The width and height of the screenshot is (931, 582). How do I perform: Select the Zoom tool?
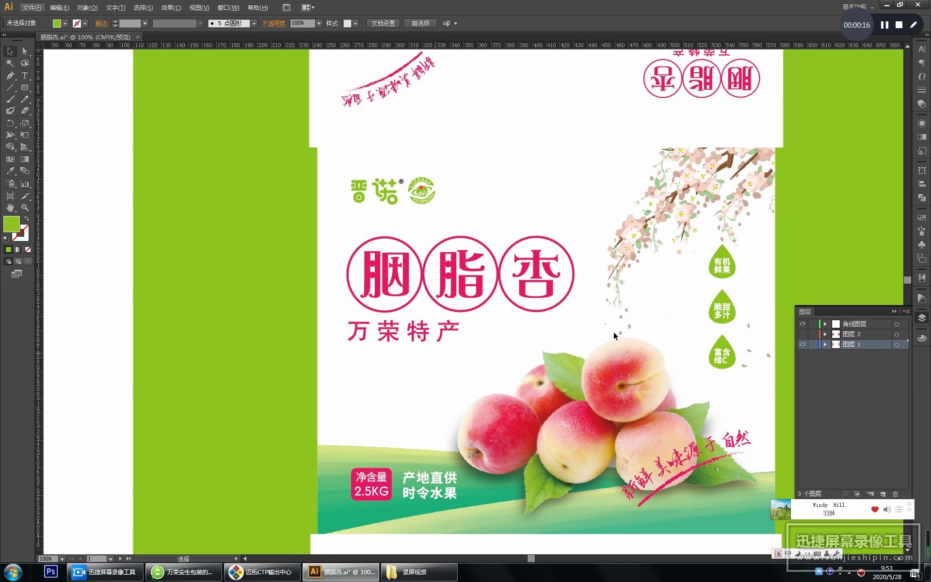(x=25, y=207)
